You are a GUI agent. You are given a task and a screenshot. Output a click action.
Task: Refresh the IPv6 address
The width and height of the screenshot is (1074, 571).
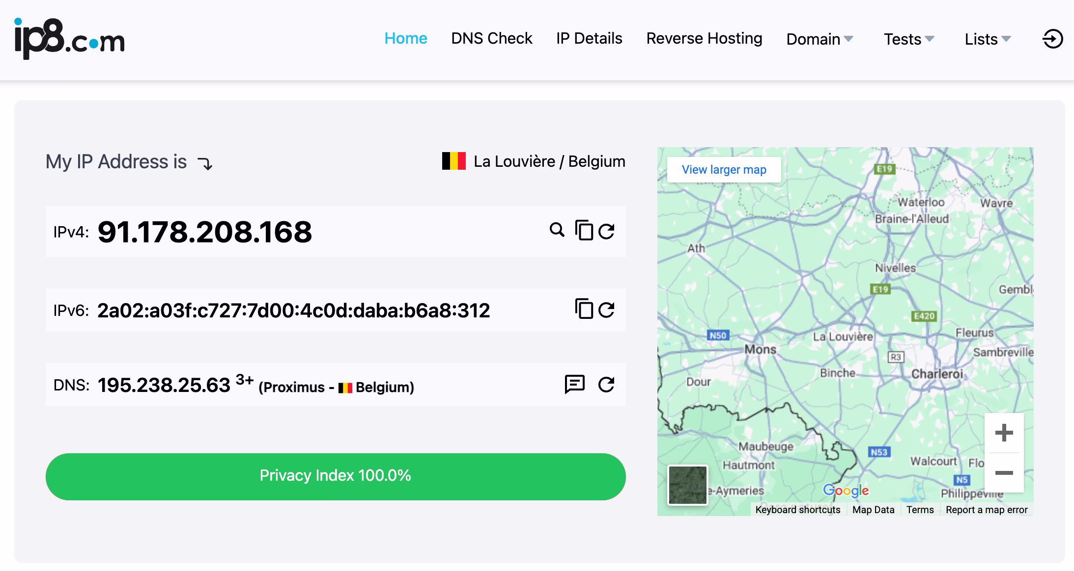608,310
